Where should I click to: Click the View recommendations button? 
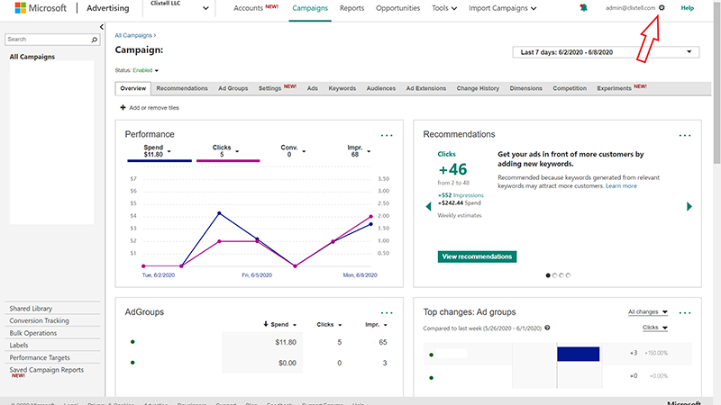coord(478,256)
